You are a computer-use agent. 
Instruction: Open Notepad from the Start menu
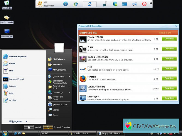[x=13, y=86]
